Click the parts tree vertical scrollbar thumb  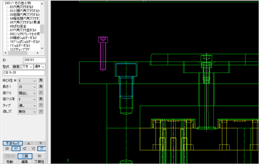(x=42, y=29)
